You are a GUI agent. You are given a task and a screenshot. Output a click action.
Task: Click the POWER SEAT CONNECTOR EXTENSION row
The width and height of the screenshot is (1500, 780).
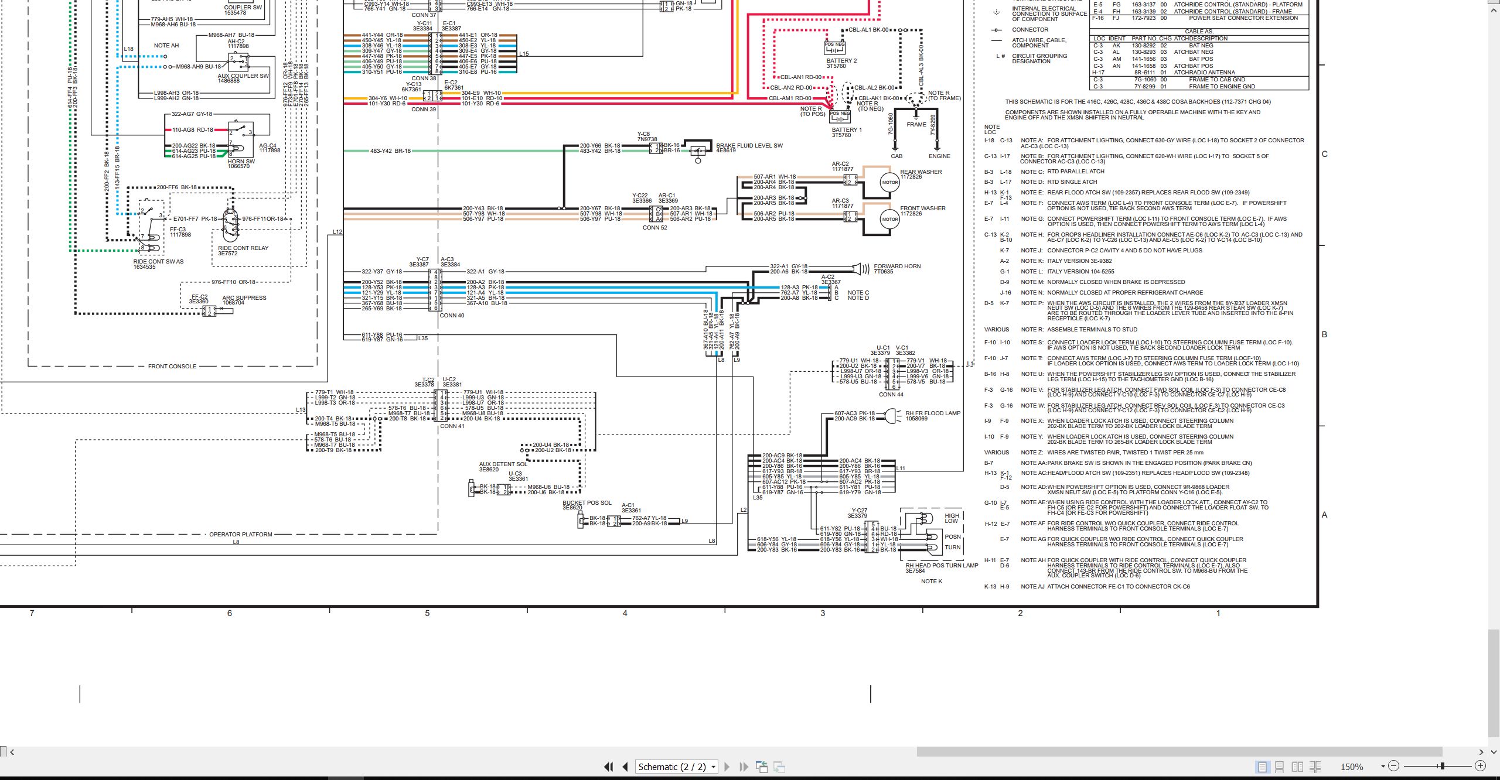coord(1199,18)
